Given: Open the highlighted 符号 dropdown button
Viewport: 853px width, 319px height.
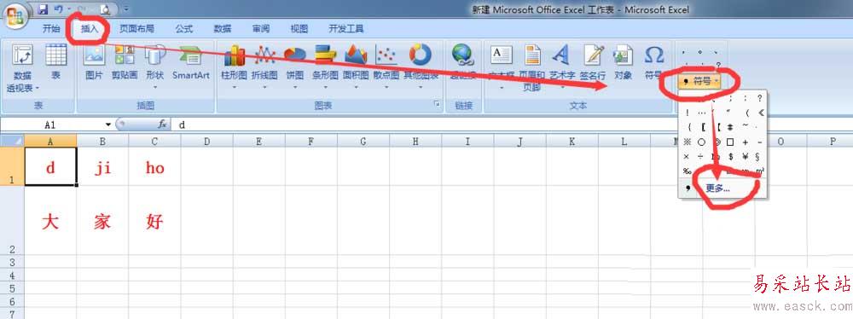Looking at the screenshot, I should point(700,82).
